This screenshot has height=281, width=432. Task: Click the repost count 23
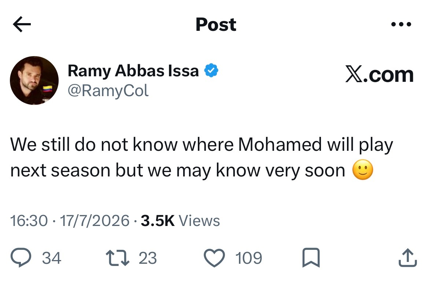(x=148, y=258)
